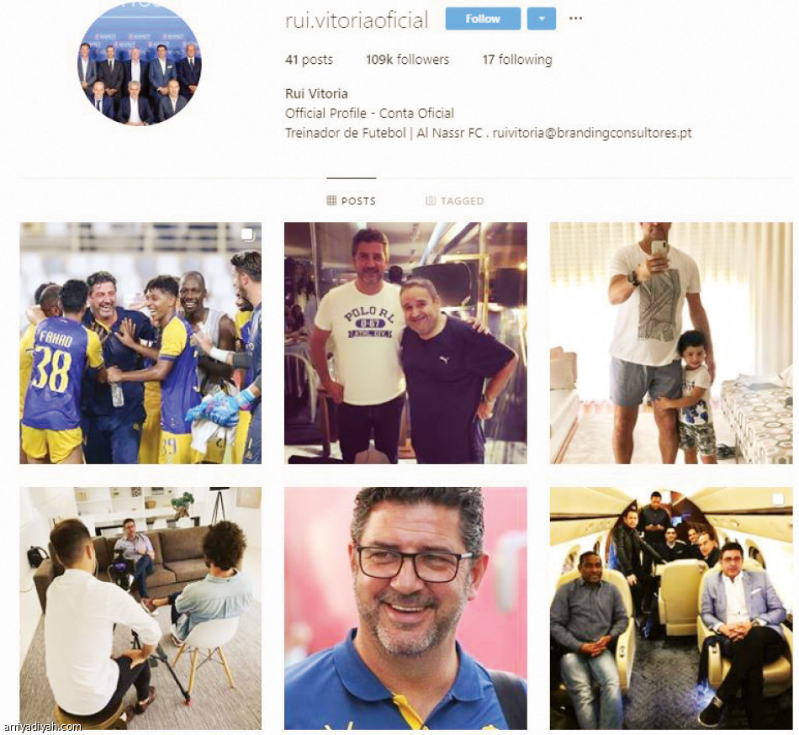799x735 pixels.
Task: Open the Polo RL t-shirt photo post
Action: 405,343
